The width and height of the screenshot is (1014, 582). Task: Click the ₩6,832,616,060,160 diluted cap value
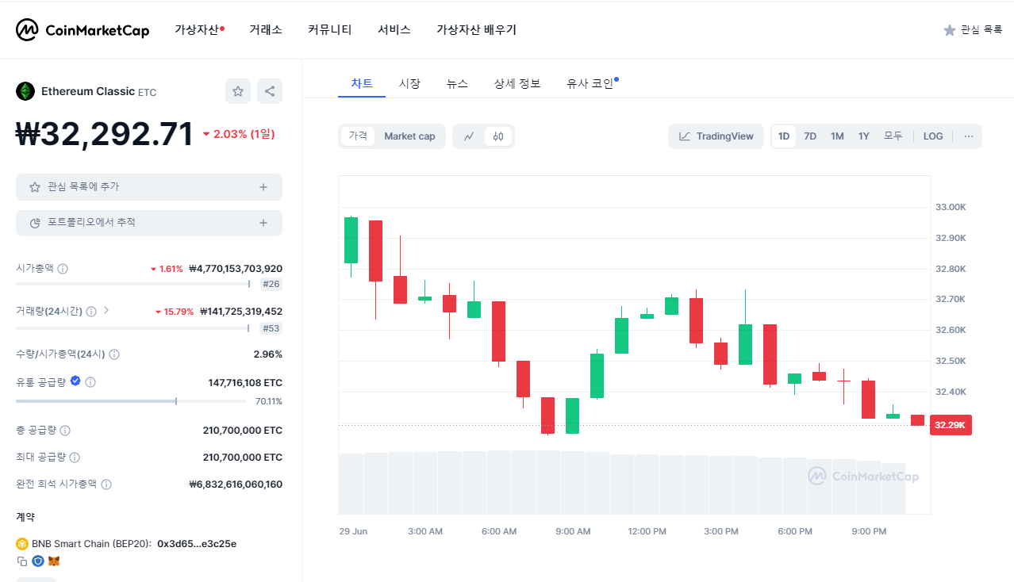236,484
